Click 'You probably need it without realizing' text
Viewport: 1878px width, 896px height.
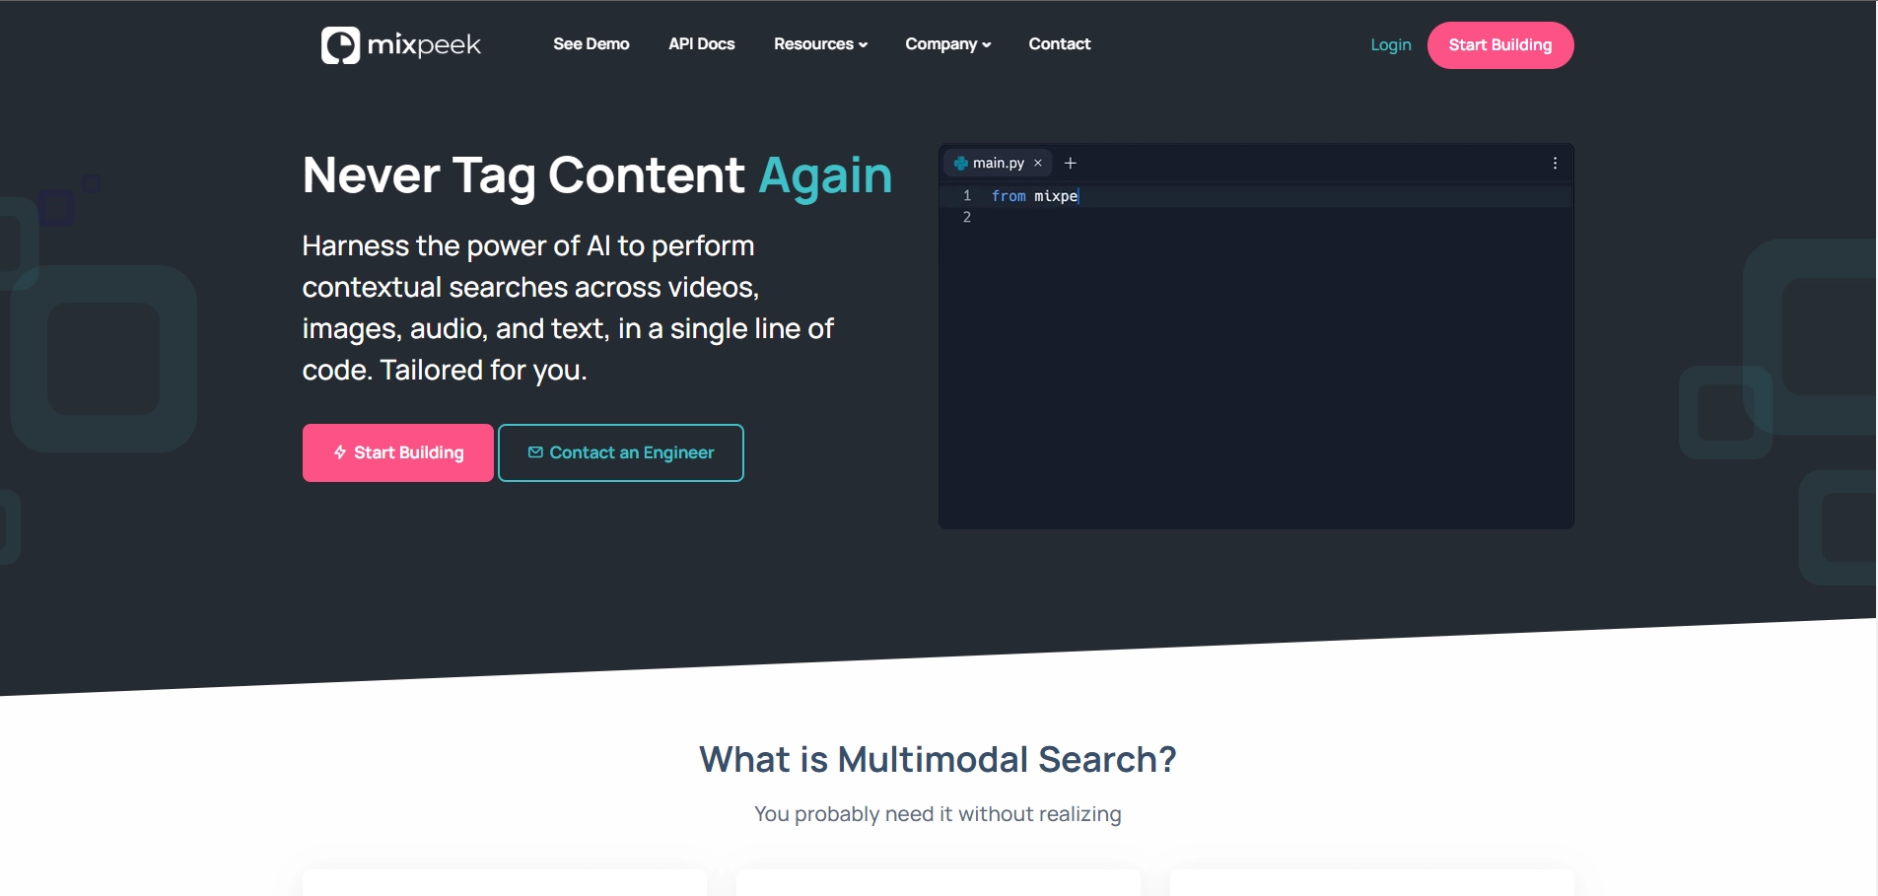tap(939, 814)
